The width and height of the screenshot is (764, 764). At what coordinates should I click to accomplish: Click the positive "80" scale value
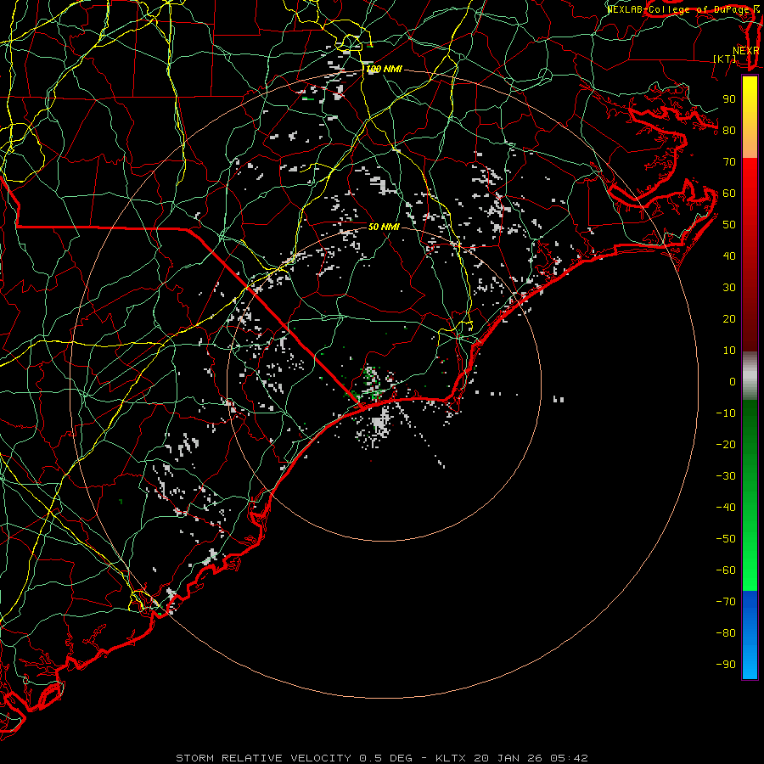tap(729, 131)
